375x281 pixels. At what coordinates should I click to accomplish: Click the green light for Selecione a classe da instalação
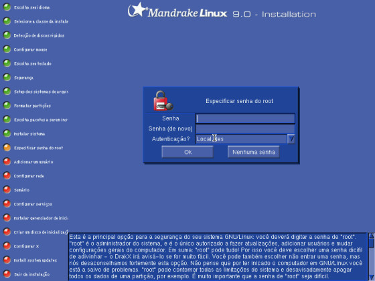pos(7,21)
